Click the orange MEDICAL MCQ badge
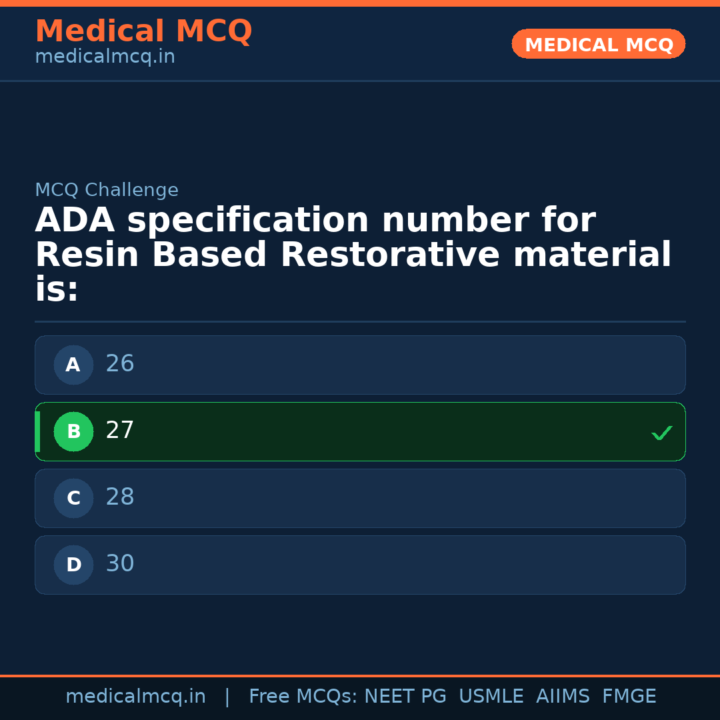The width and height of the screenshot is (720, 720). tap(598, 44)
